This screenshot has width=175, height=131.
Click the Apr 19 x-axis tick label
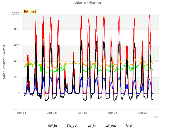point(82,113)
